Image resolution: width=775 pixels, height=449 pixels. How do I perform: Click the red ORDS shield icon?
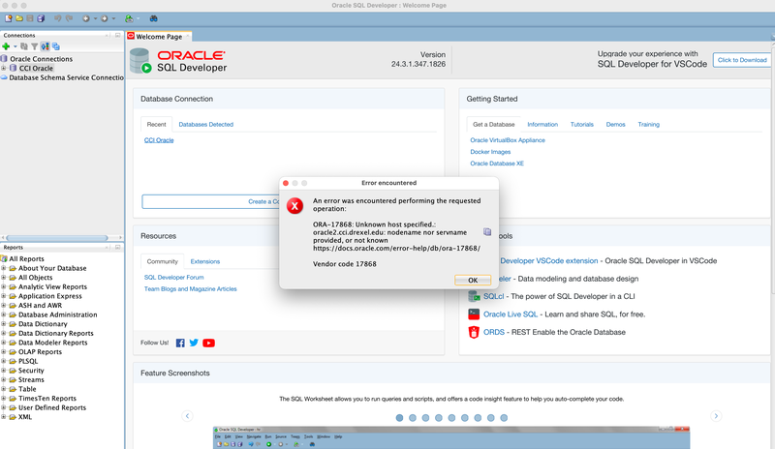pyautogui.click(x=474, y=332)
